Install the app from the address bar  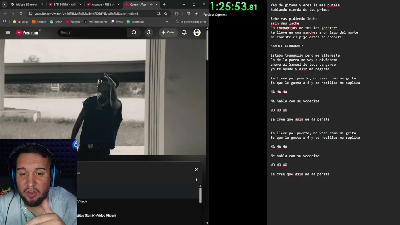[158, 14]
